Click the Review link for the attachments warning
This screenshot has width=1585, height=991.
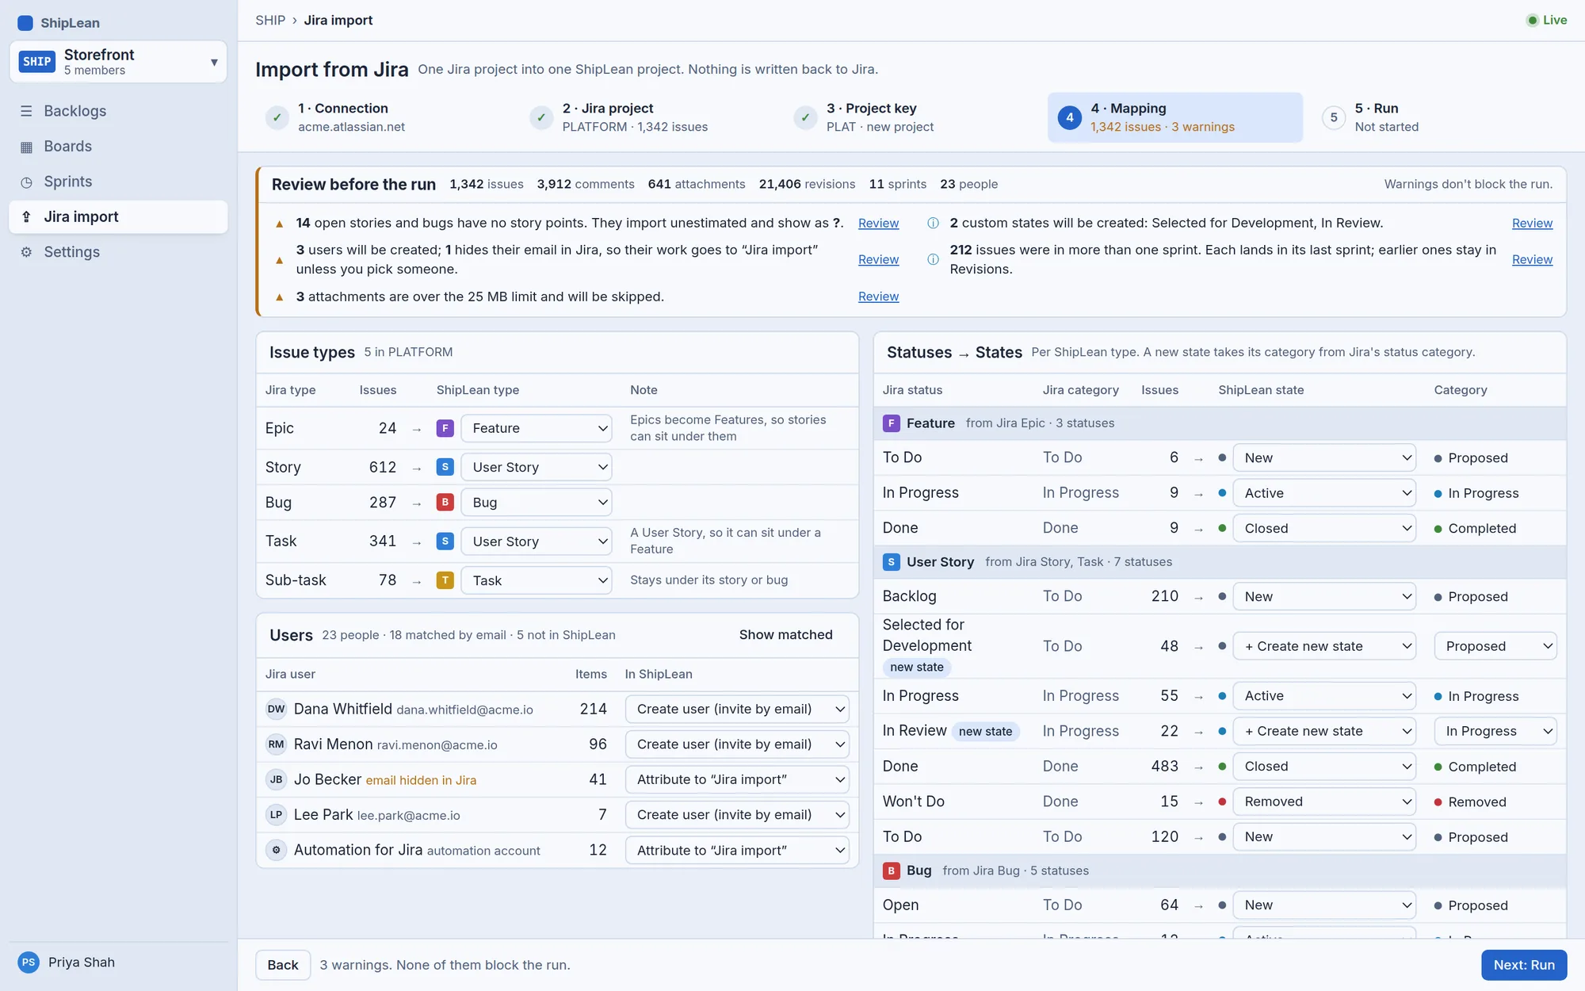point(878,297)
